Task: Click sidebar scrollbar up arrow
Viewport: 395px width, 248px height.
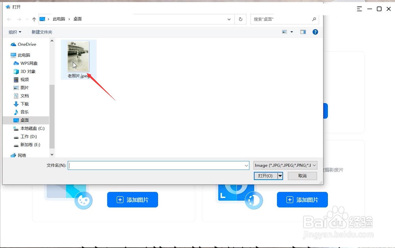Action: pyautogui.click(x=52, y=41)
